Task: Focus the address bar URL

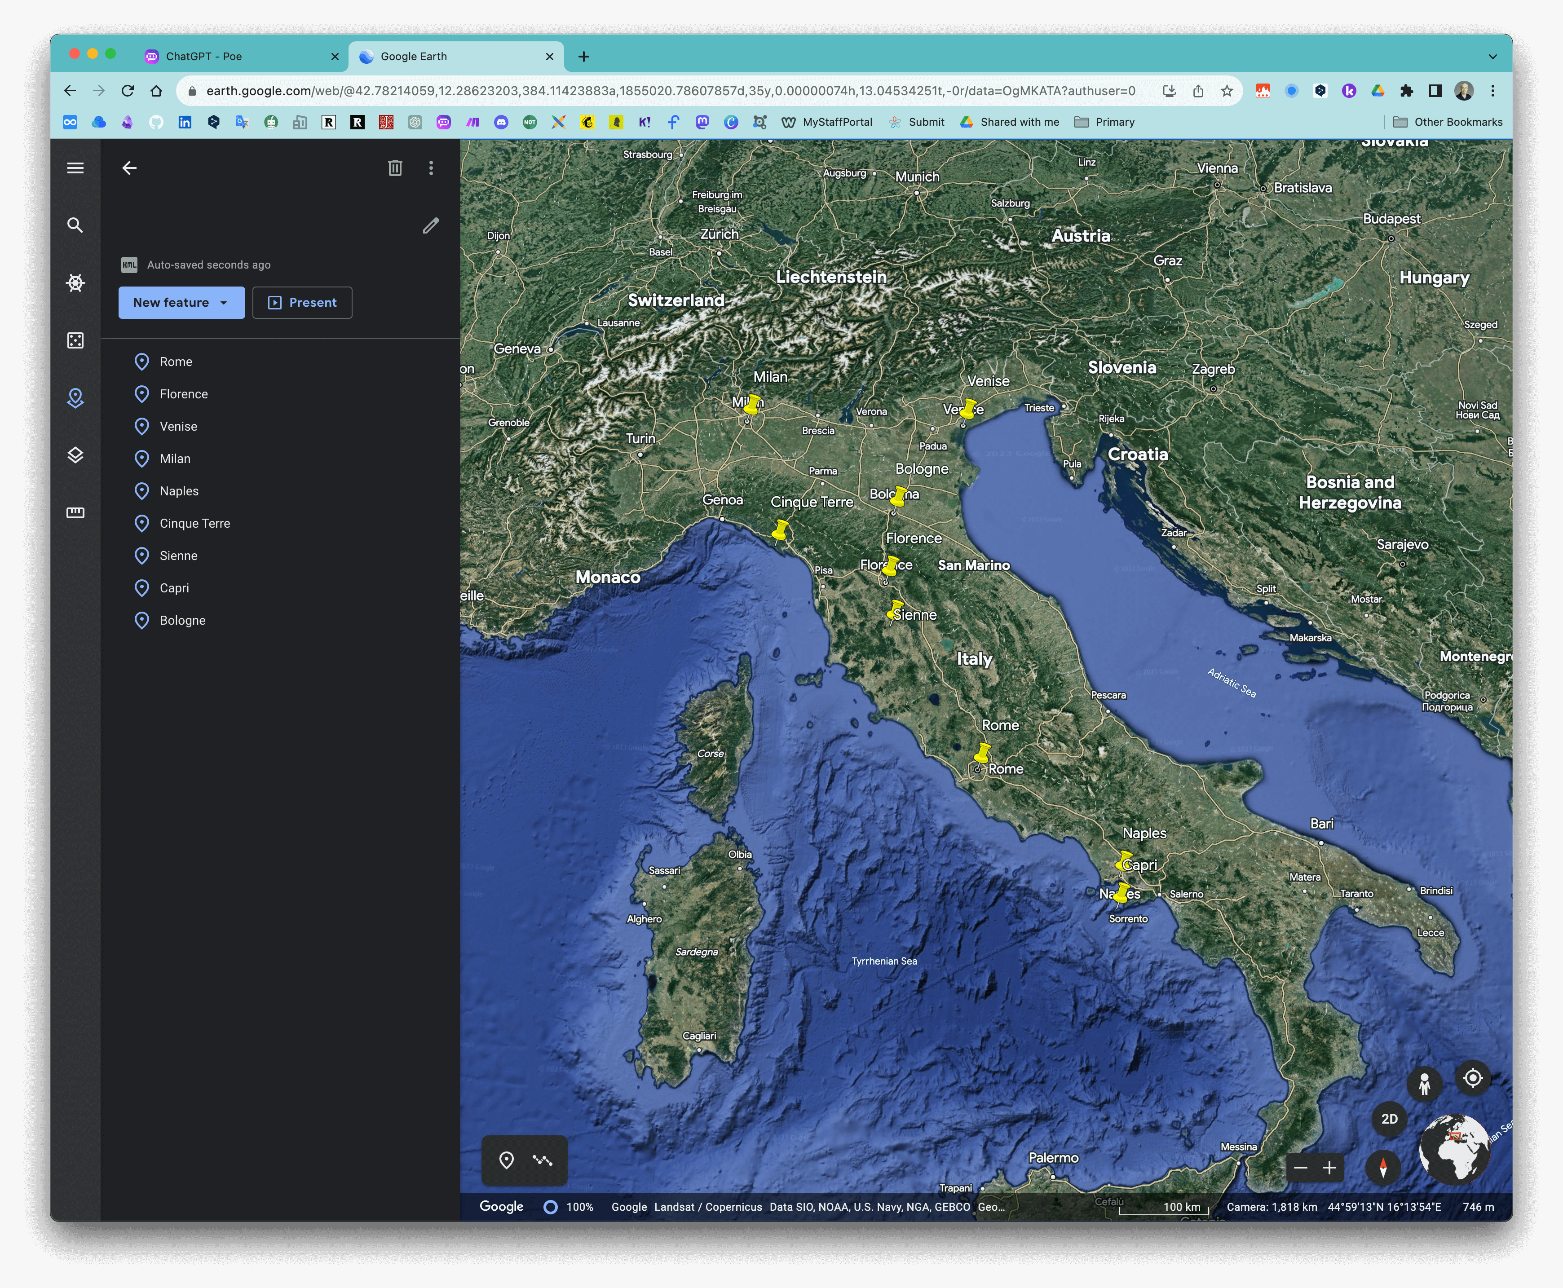Action: click(671, 91)
